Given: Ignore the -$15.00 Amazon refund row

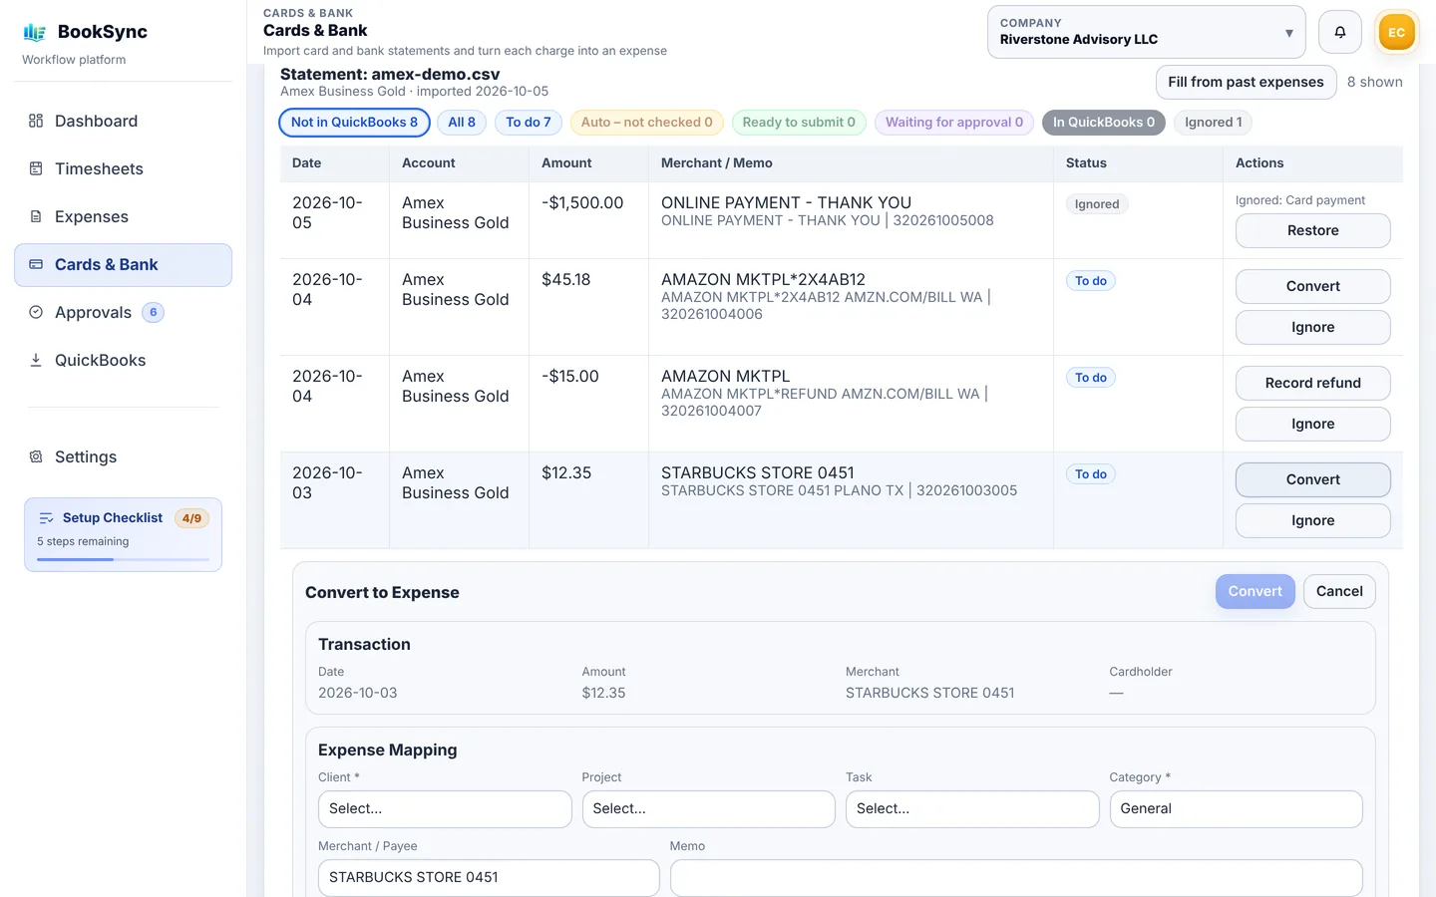Looking at the screenshot, I should 1312,424.
